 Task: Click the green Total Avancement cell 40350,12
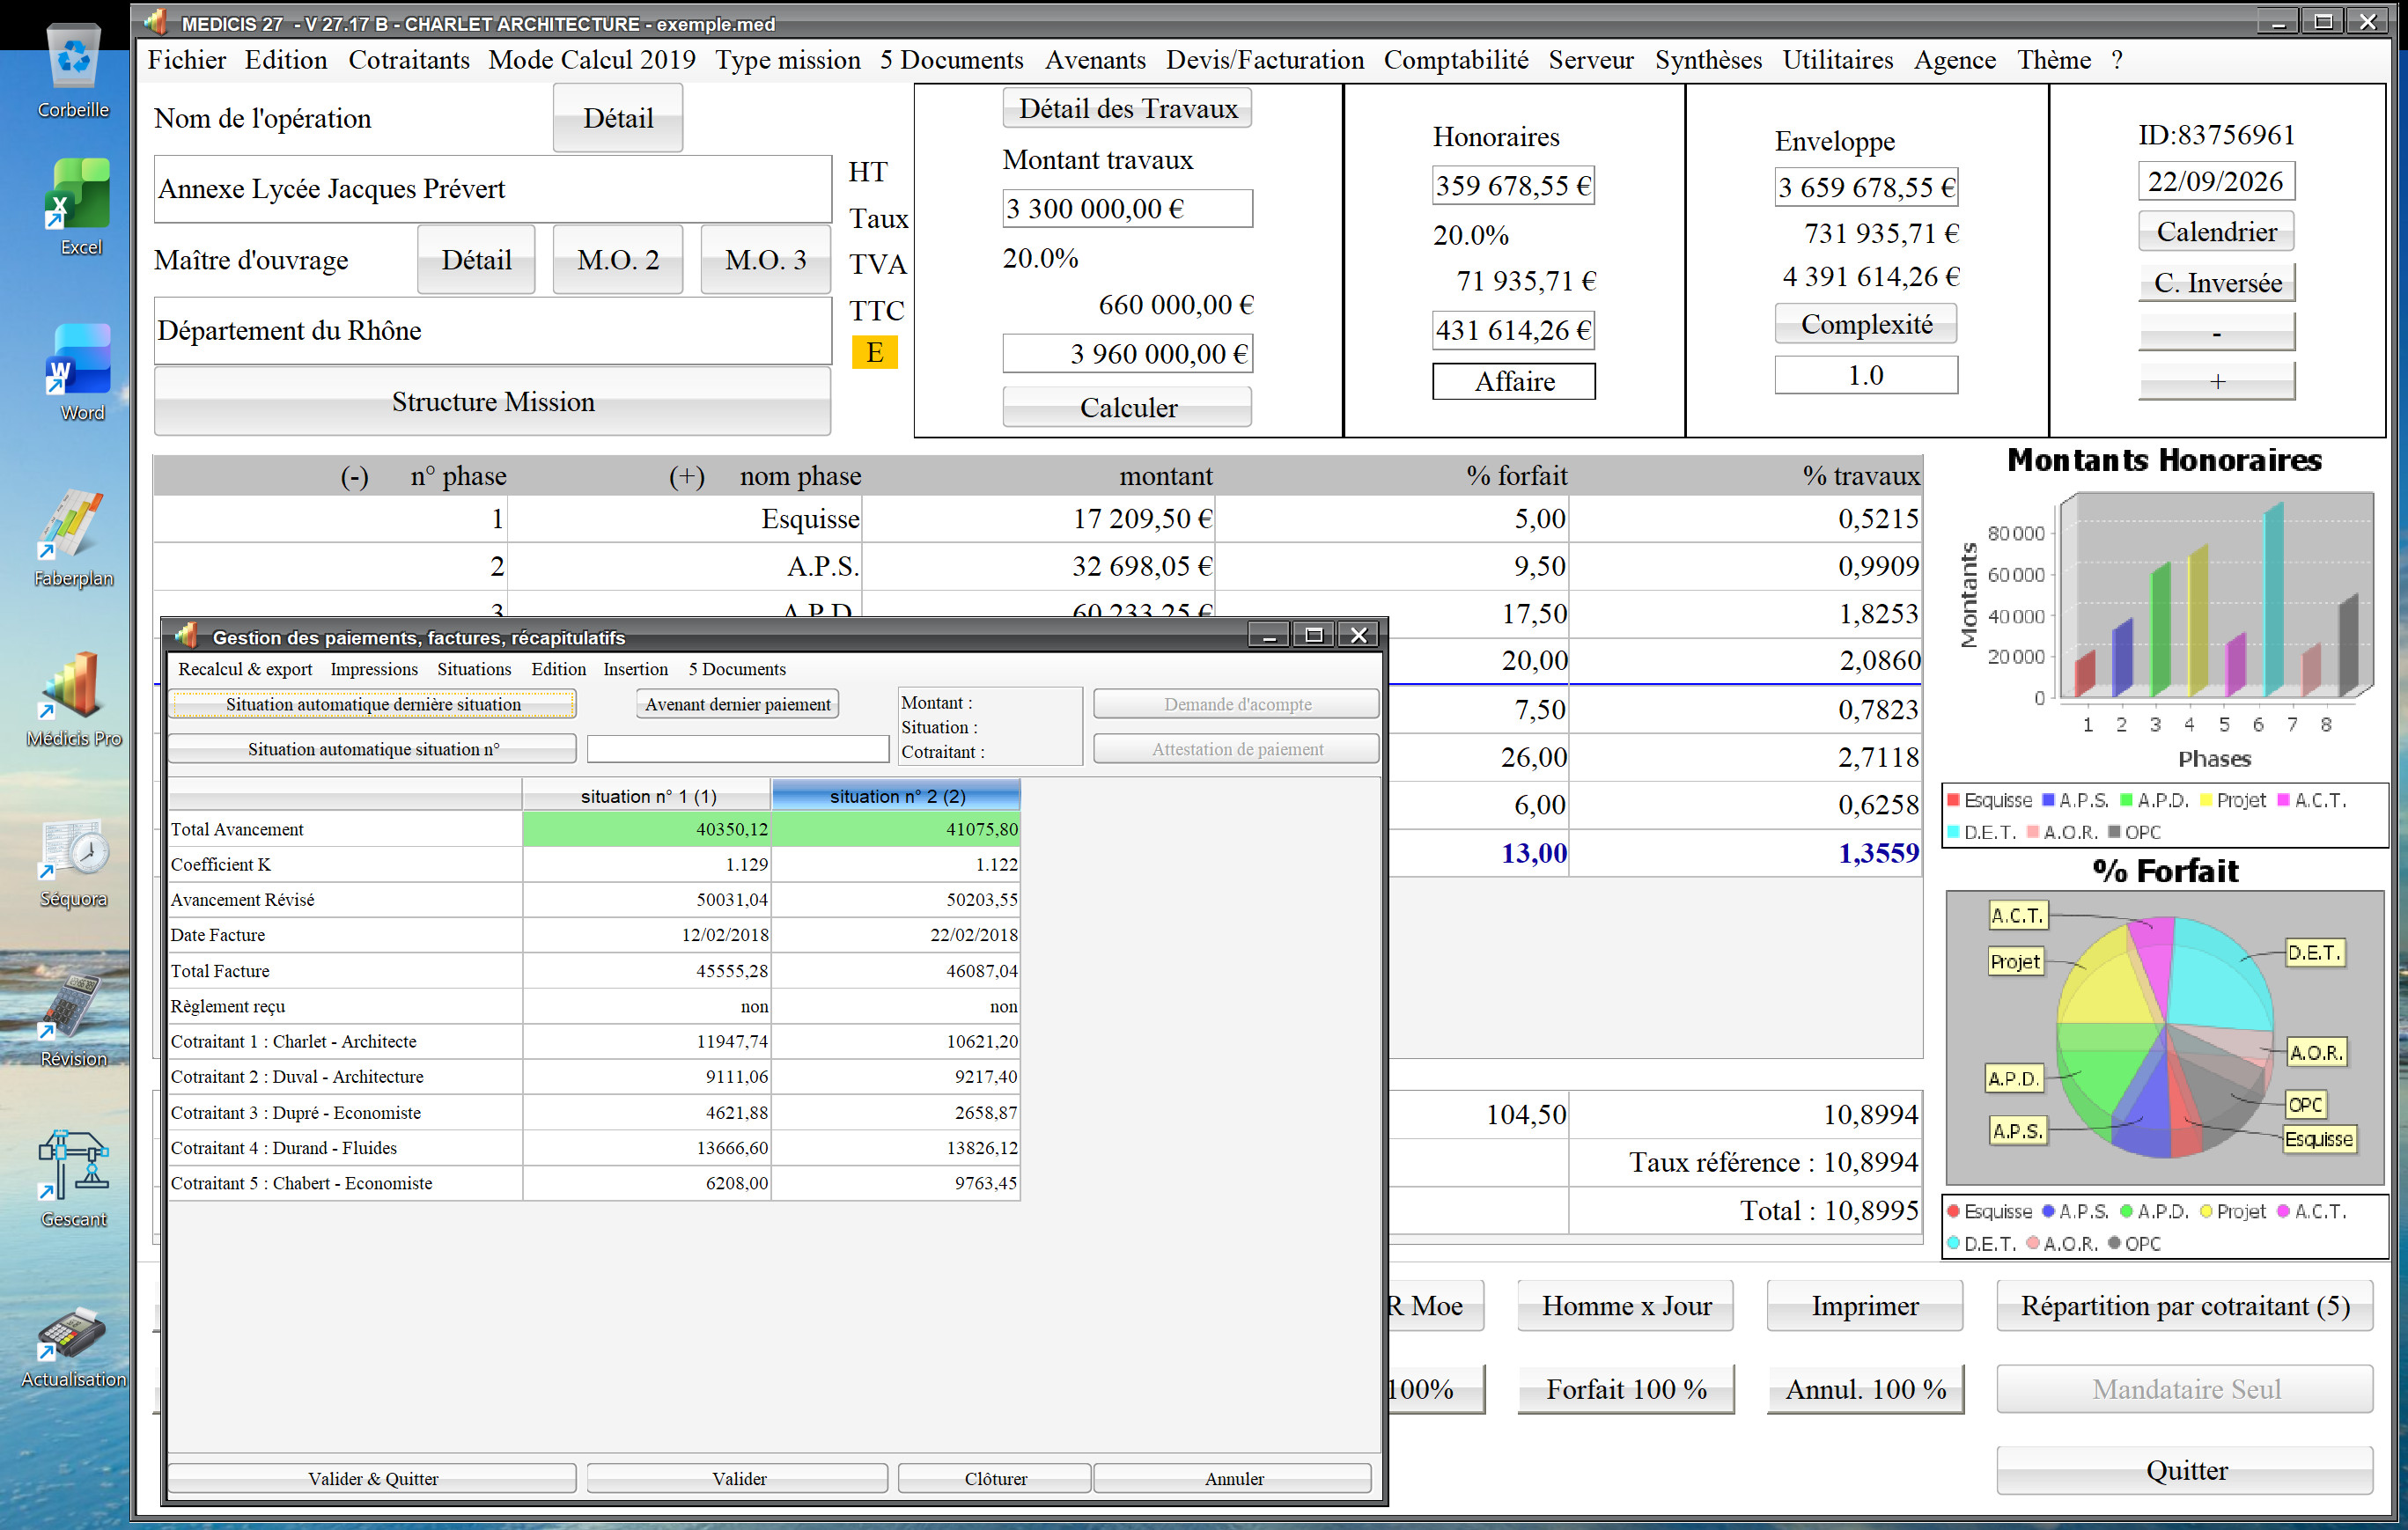coord(647,829)
